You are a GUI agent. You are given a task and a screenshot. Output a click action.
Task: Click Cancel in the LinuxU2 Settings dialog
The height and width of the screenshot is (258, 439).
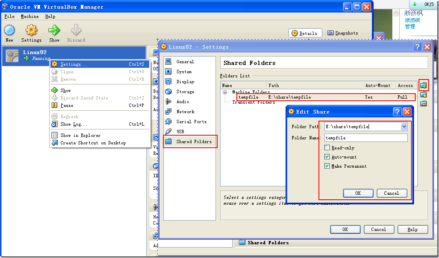(x=379, y=229)
